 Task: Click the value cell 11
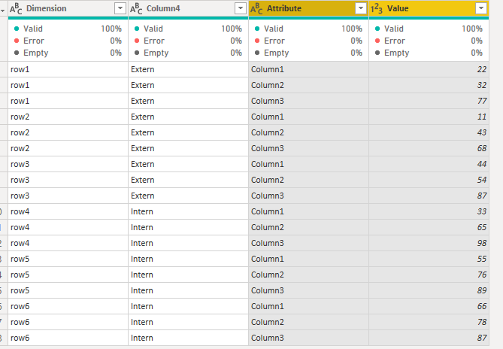click(429, 117)
